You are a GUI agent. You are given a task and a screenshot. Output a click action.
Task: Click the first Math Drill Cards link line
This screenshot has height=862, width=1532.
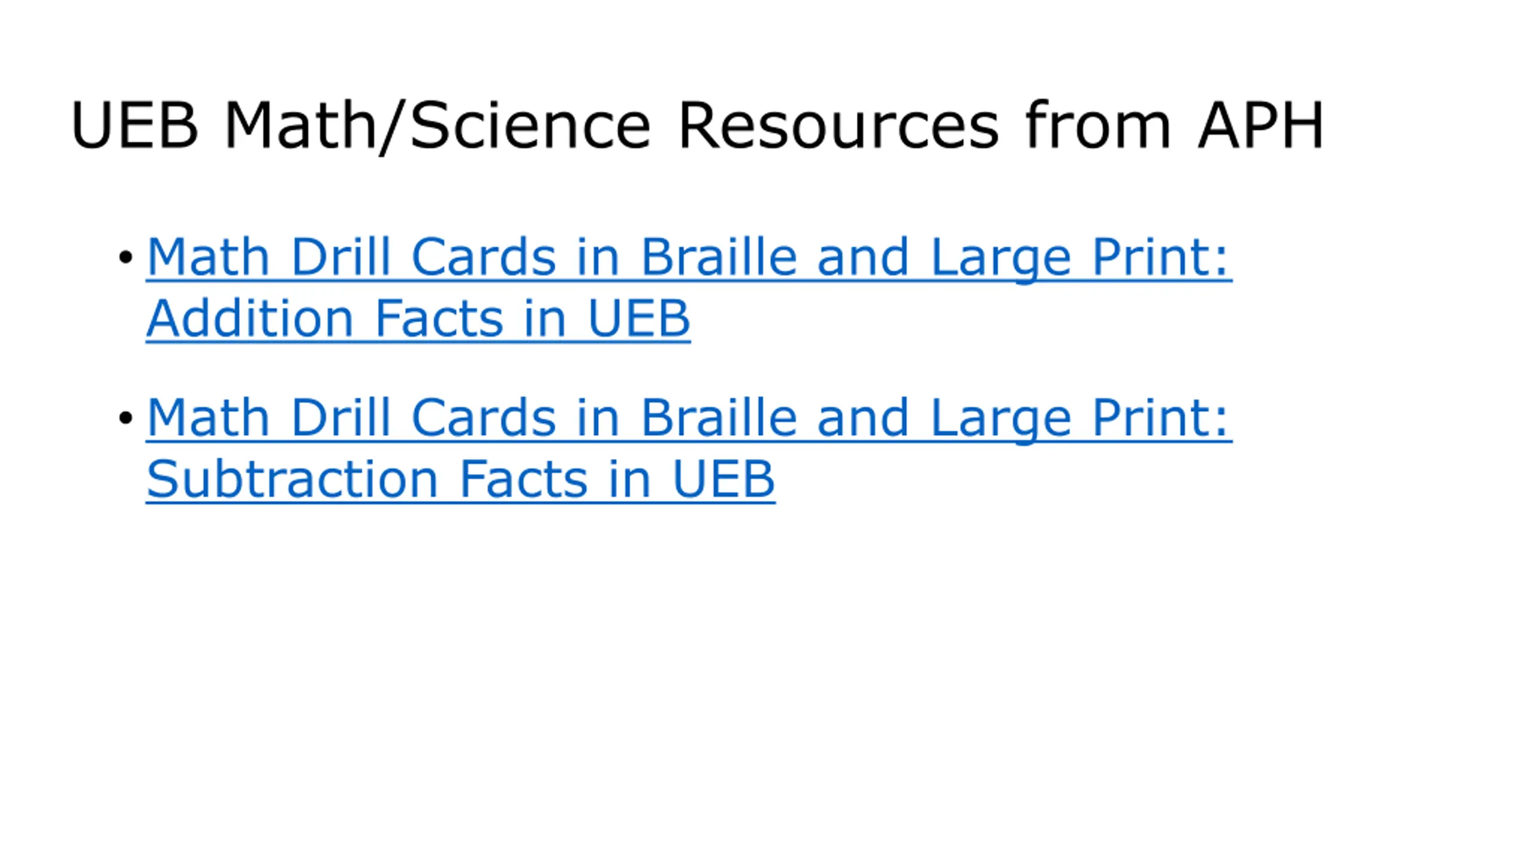pyautogui.click(x=689, y=258)
